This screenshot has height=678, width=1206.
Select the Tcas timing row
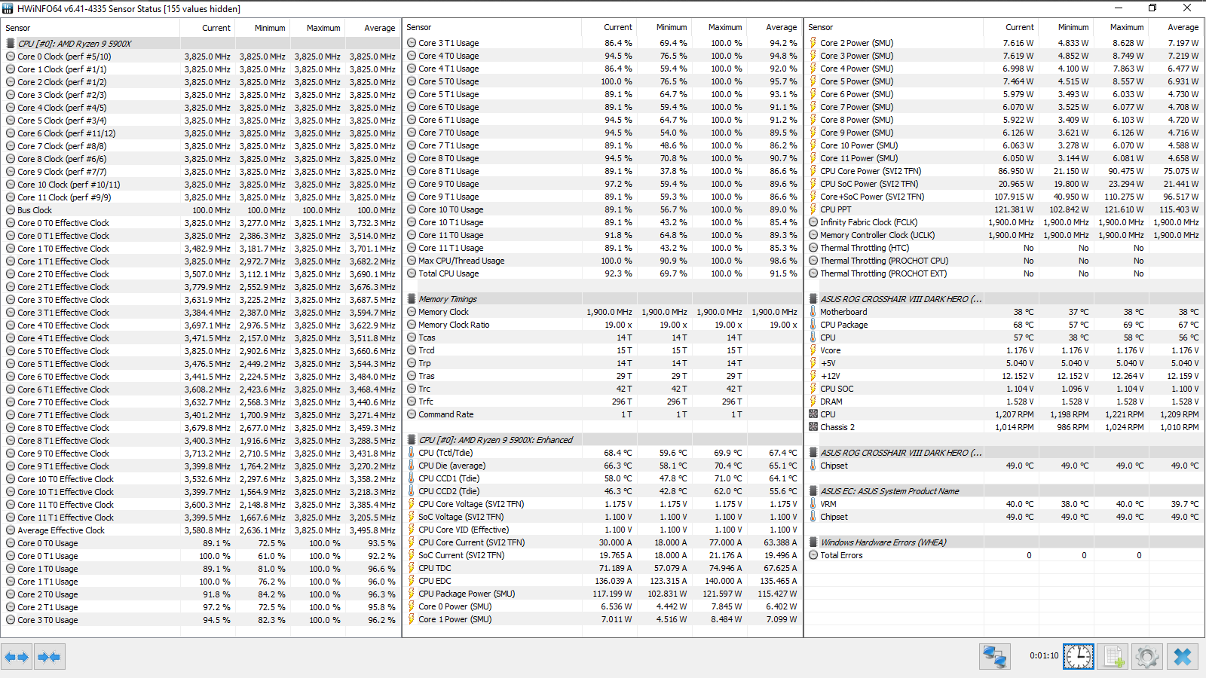click(603, 337)
